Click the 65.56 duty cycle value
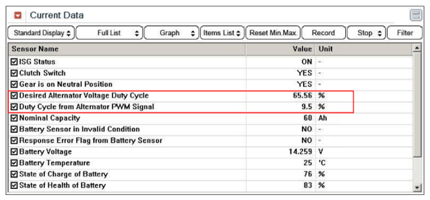 [303, 96]
